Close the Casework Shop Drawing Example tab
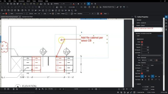The height and width of the screenshot is (94, 168). coord(20,17)
